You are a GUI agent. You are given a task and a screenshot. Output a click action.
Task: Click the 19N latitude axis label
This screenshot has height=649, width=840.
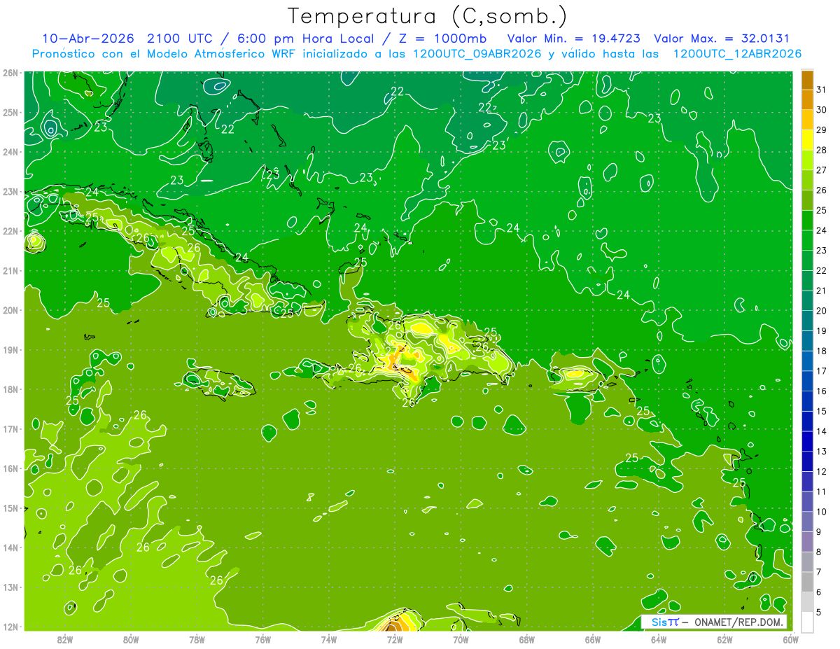[x=10, y=350]
